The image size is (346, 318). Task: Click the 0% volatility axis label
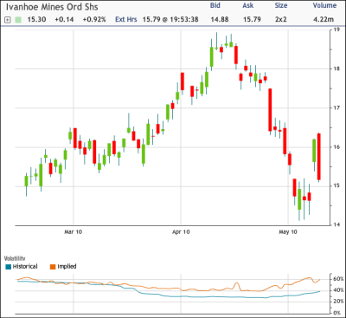[337, 313]
